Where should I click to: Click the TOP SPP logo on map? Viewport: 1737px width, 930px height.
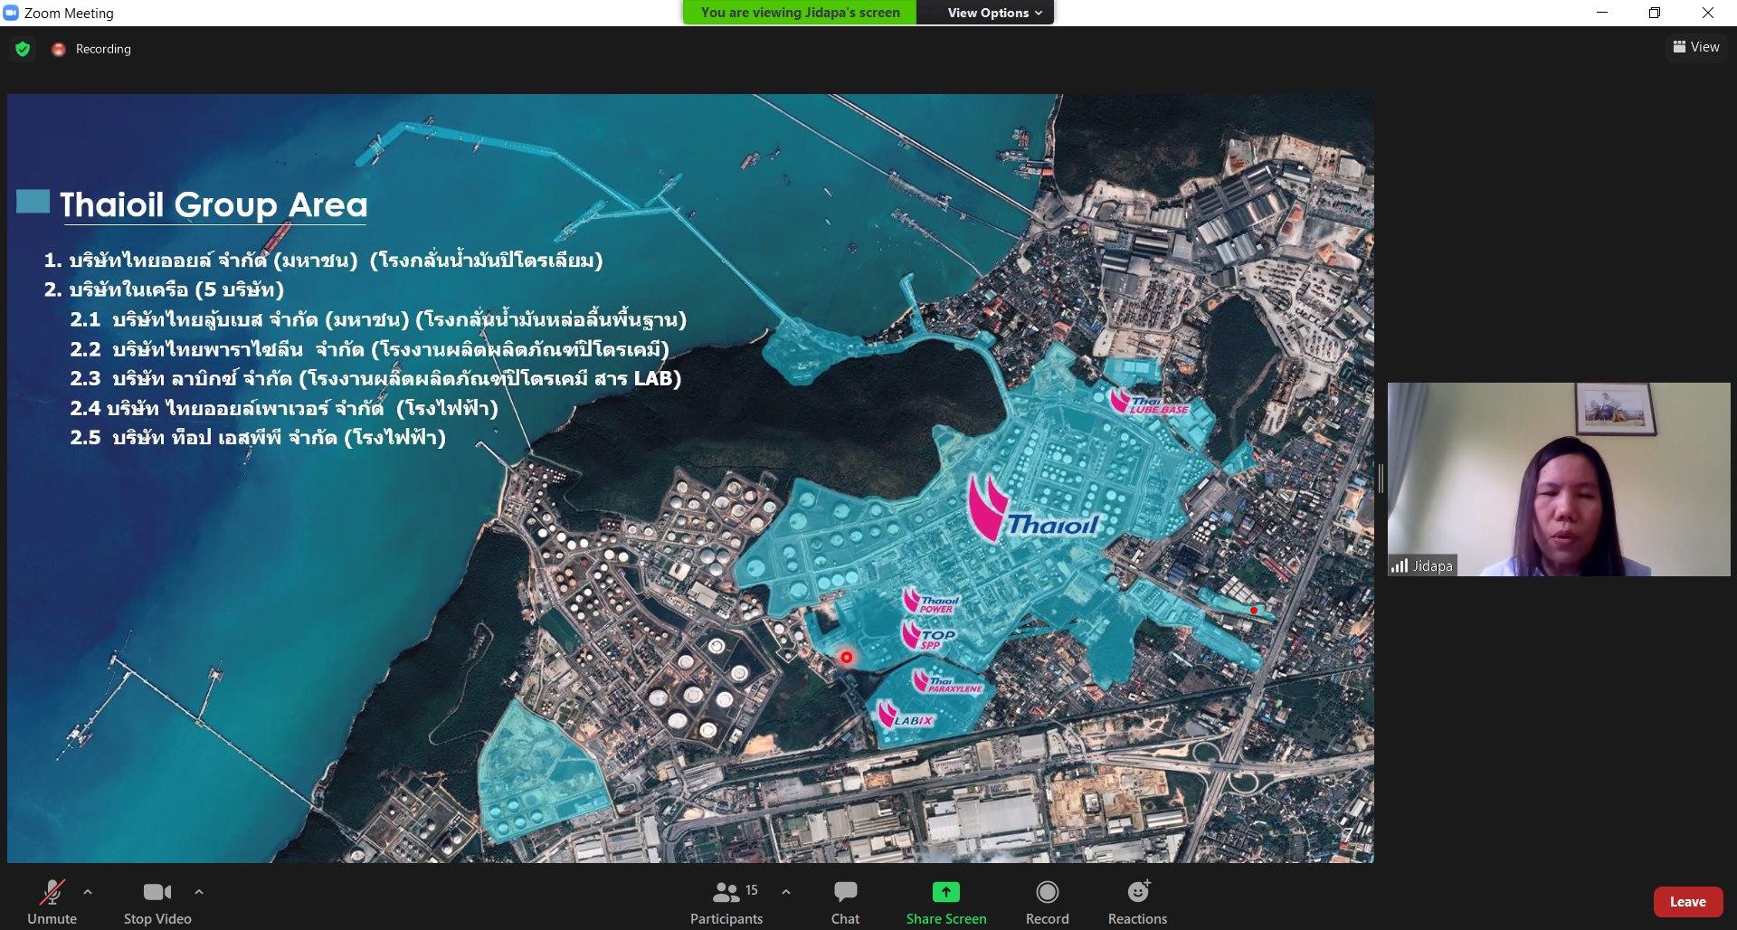pyautogui.click(x=928, y=636)
